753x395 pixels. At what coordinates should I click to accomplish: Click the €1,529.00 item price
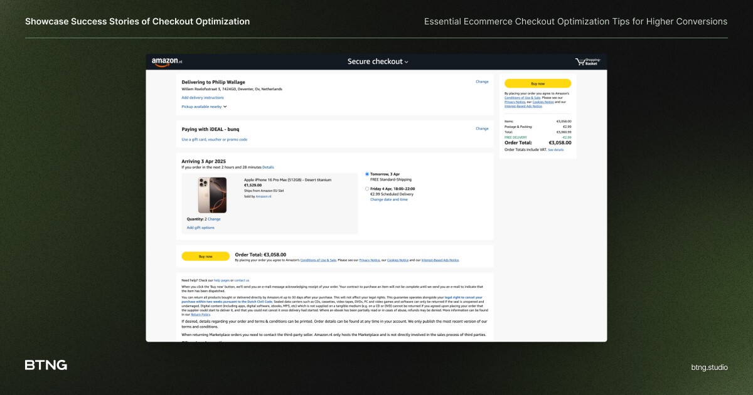click(253, 185)
